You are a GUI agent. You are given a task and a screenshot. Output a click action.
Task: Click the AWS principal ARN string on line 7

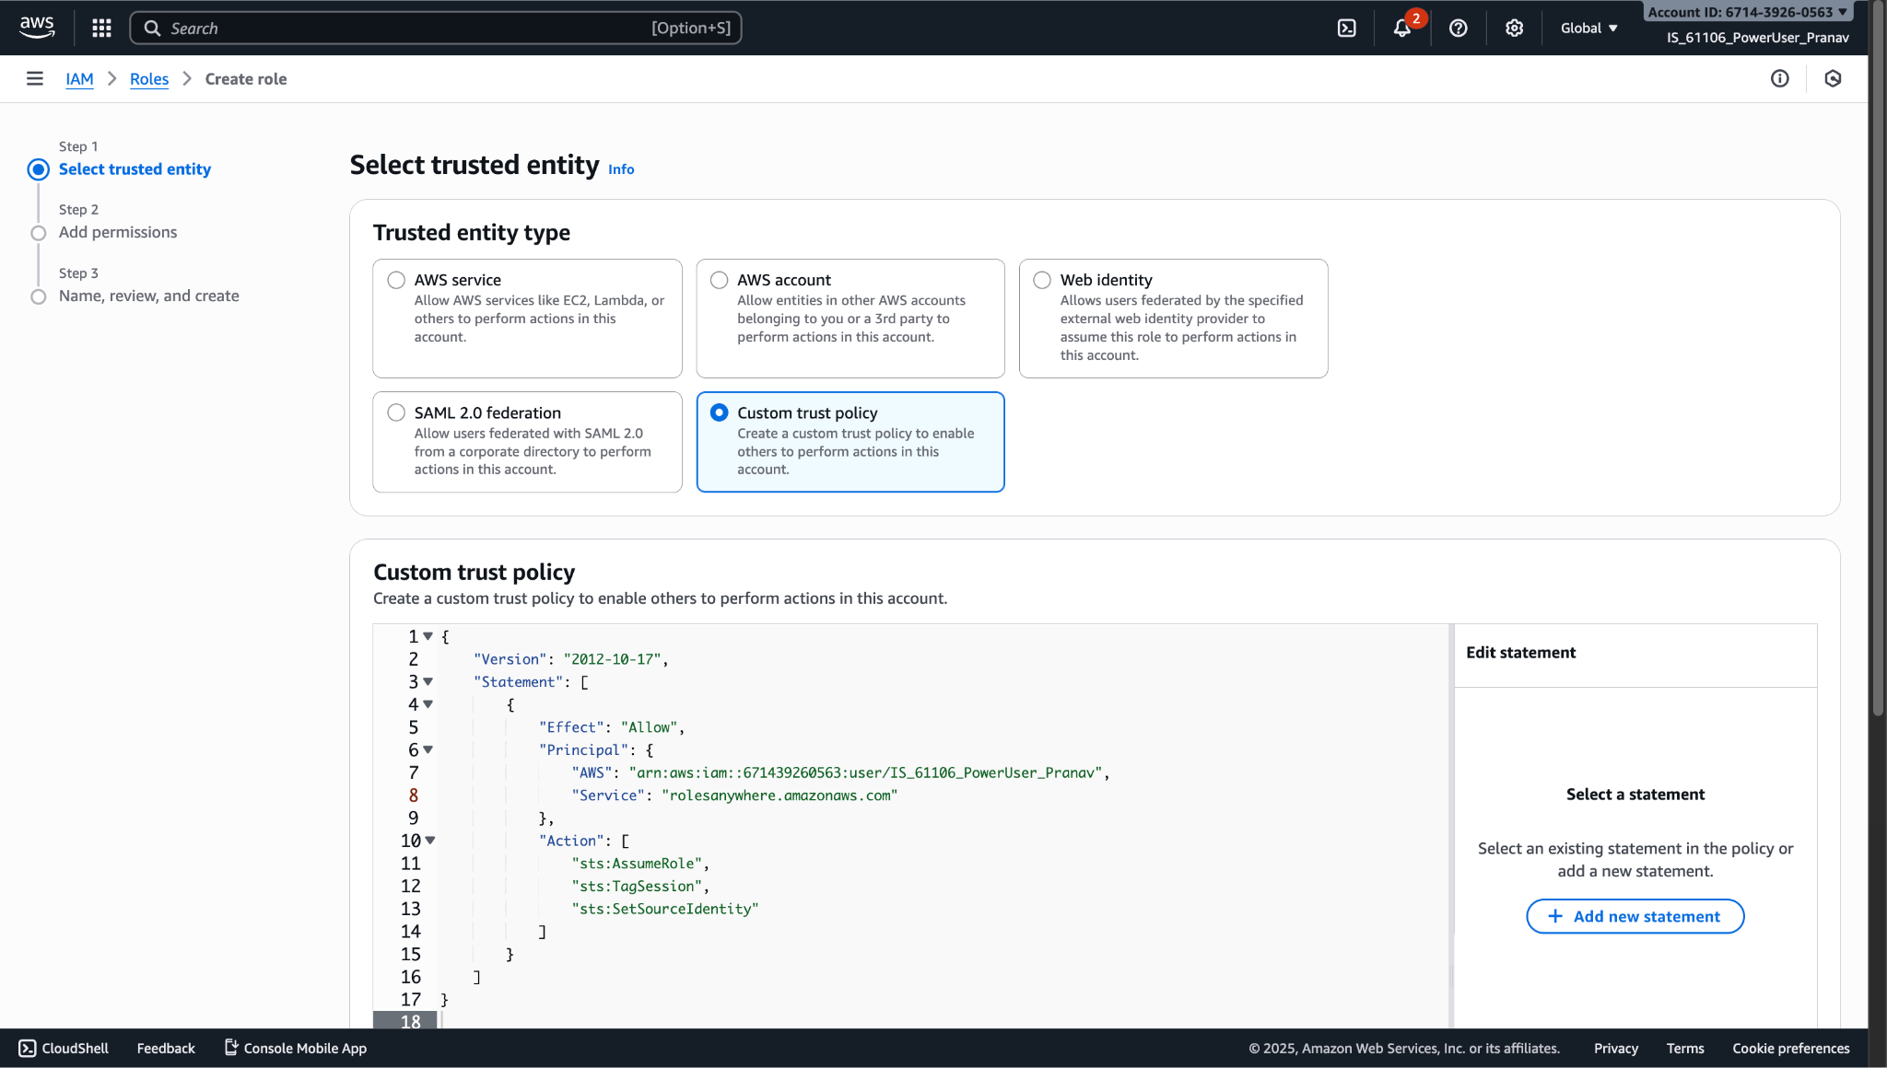pos(865,772)
